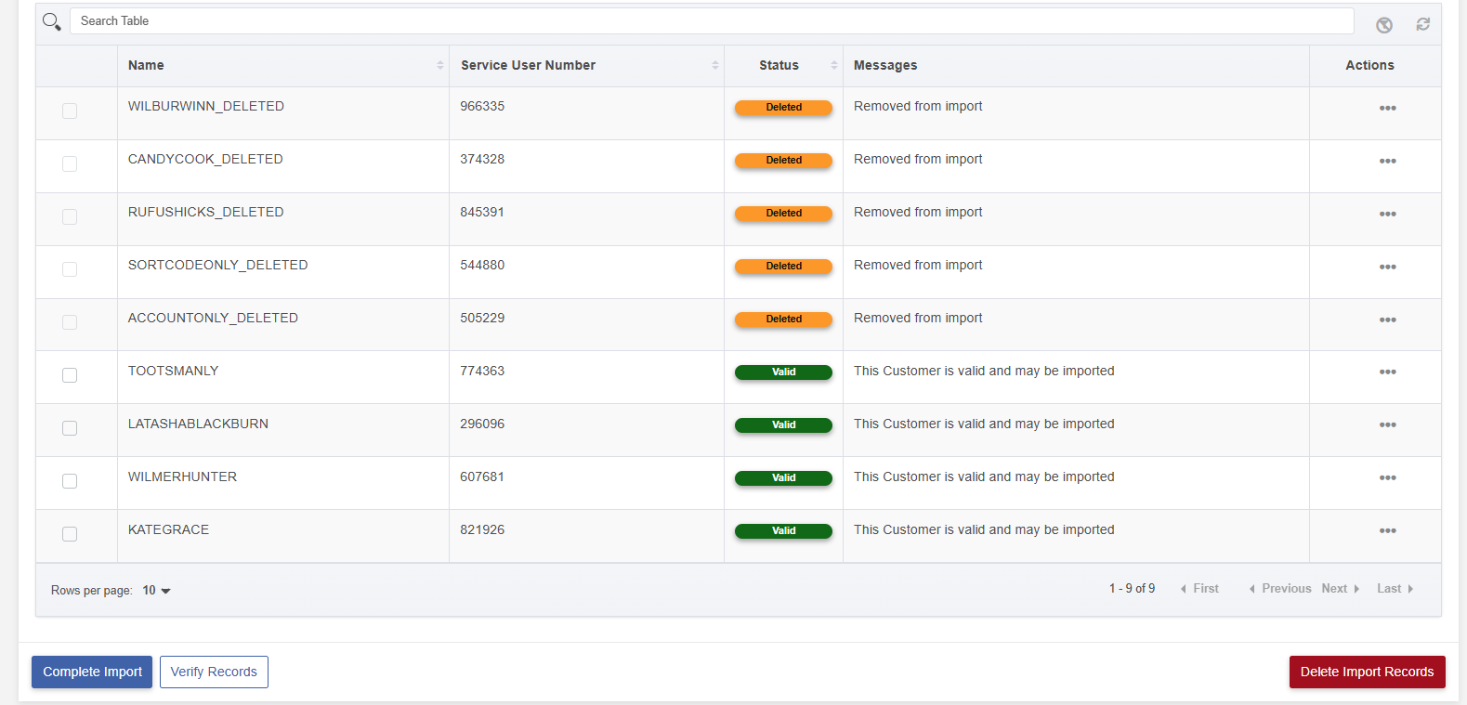Viewport: 1467px width, 705px height.
Task: Sort by Name column arrows
Action: coord(439,65)
